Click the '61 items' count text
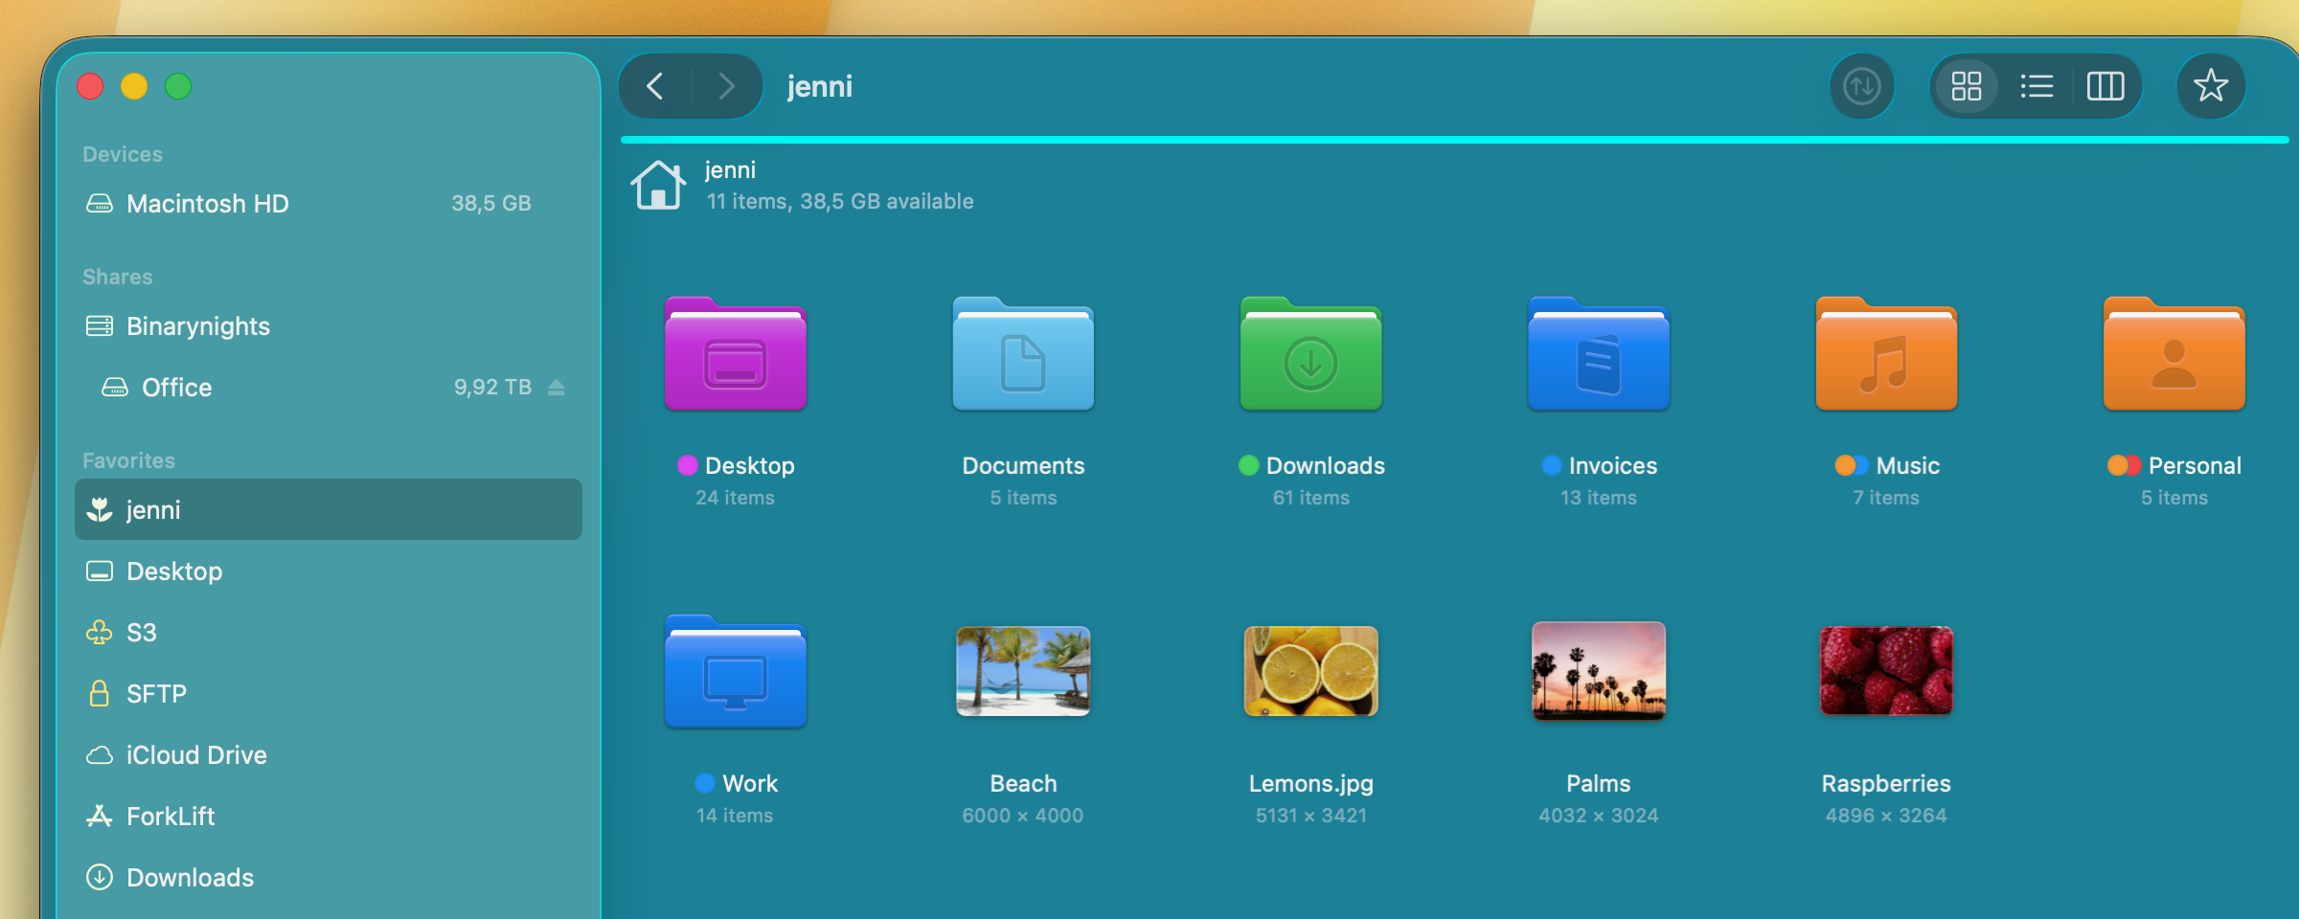This screenshot has width=2299, height=919. click(1311, 498)
